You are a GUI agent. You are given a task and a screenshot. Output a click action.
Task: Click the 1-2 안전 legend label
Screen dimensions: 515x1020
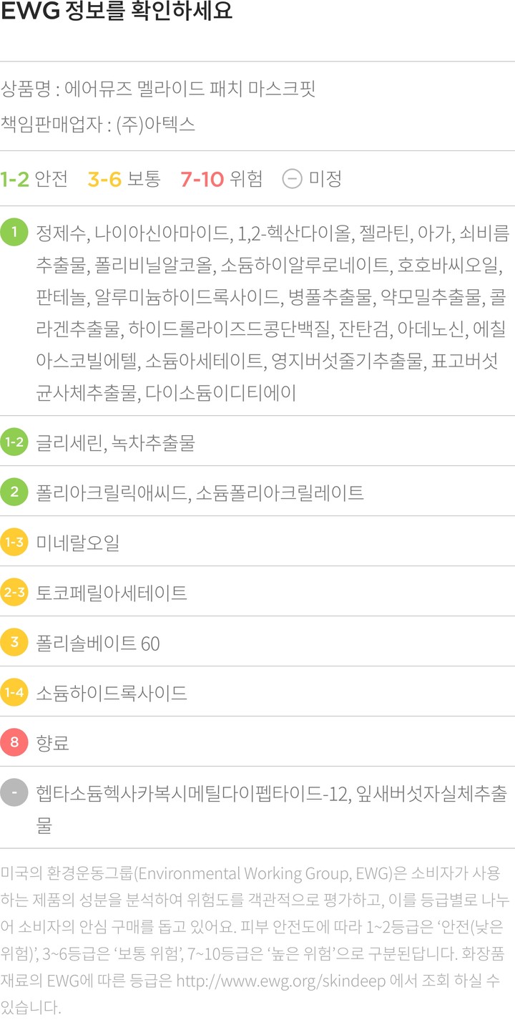pos(34,179)
